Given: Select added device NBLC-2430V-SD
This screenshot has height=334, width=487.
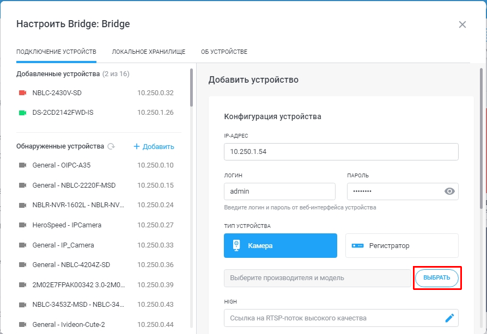Looking at the screenshot, I should [96, 92].
